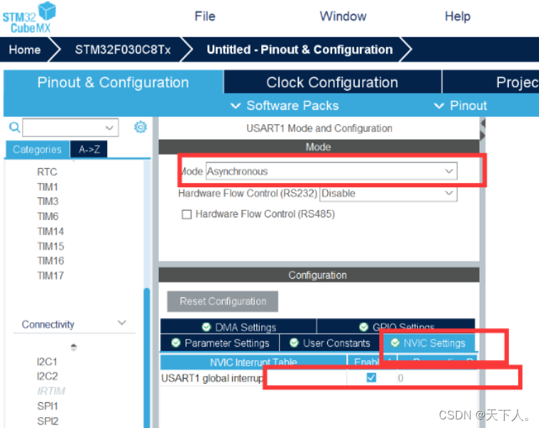This screenshot has height=428, width=539.
Task: Click the GPIO Settings green check icon
Action: pos(364,327)
